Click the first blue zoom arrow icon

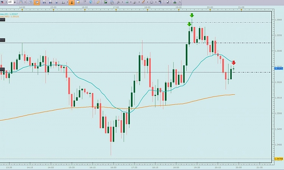coord(44,2)
